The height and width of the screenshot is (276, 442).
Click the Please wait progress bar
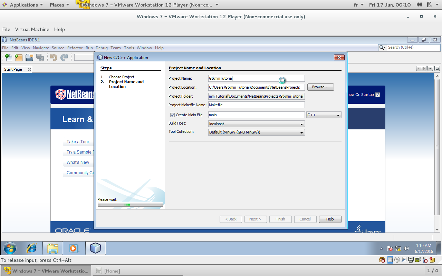click(131, 204)
